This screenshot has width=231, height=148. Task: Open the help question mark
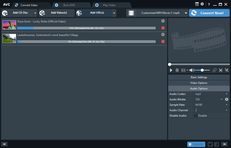click(x=209, y=5)
